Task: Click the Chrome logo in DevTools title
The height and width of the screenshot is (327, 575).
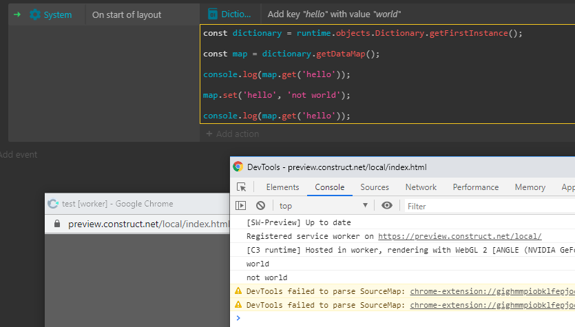Action: pyautogui.click(x=238, y=167)
